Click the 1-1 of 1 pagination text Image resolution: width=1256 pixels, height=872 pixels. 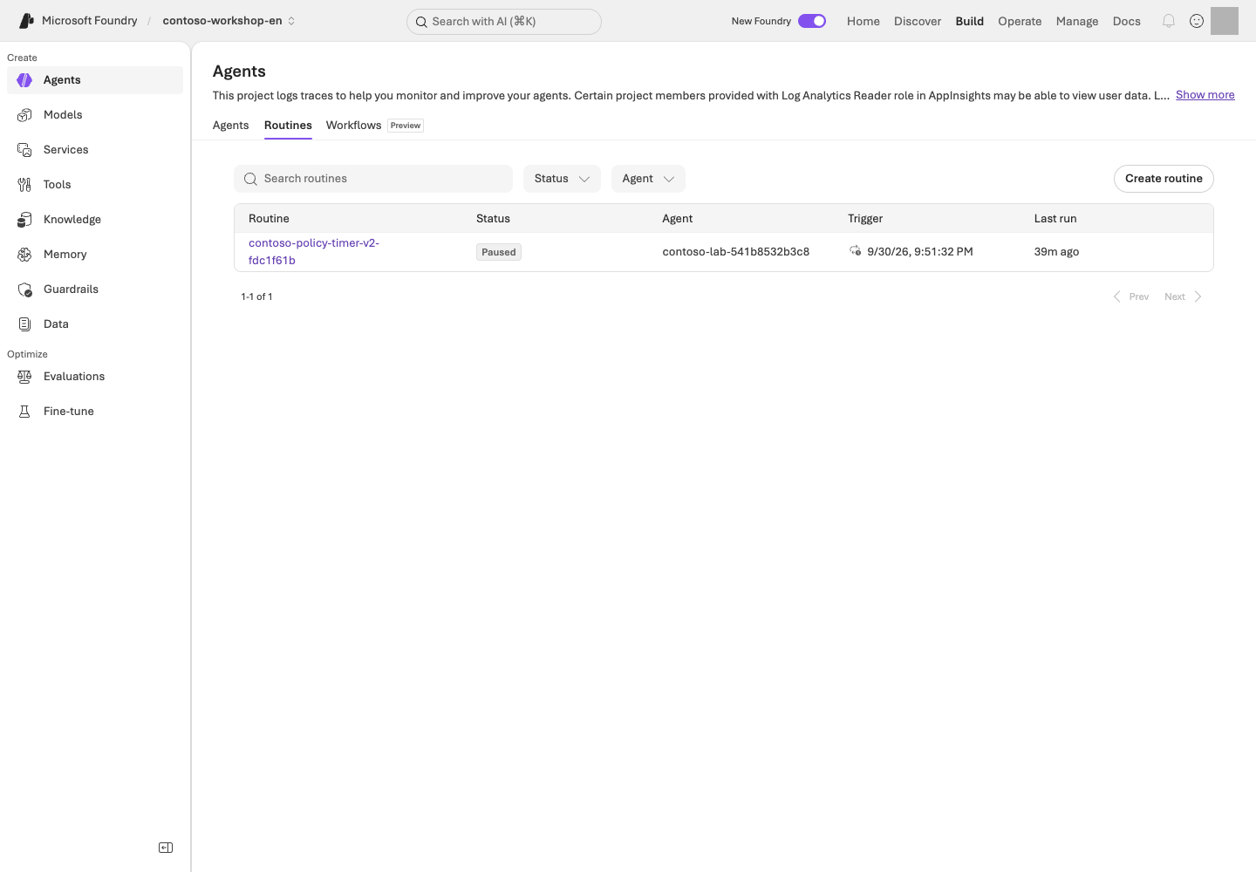pyautogui.click(x=256, y=296)
